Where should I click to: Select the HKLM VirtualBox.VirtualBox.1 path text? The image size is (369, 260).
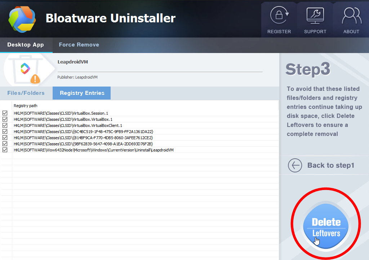[63, 119]
